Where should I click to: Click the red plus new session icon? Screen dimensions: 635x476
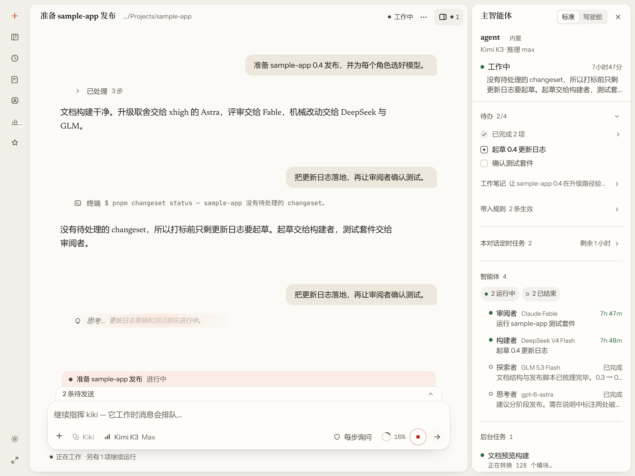coord(15,16)
